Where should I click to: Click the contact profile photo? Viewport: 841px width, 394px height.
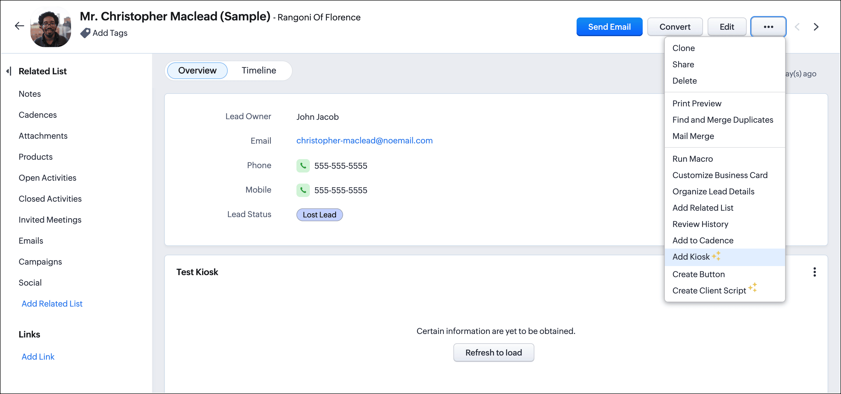pyautogui.click(x=51, y=27)
